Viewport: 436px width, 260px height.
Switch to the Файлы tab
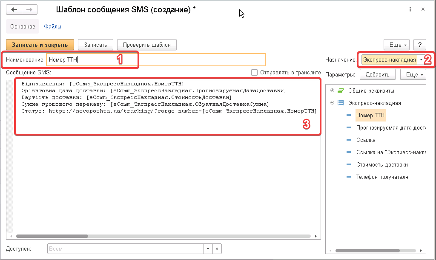coord(53,26)
